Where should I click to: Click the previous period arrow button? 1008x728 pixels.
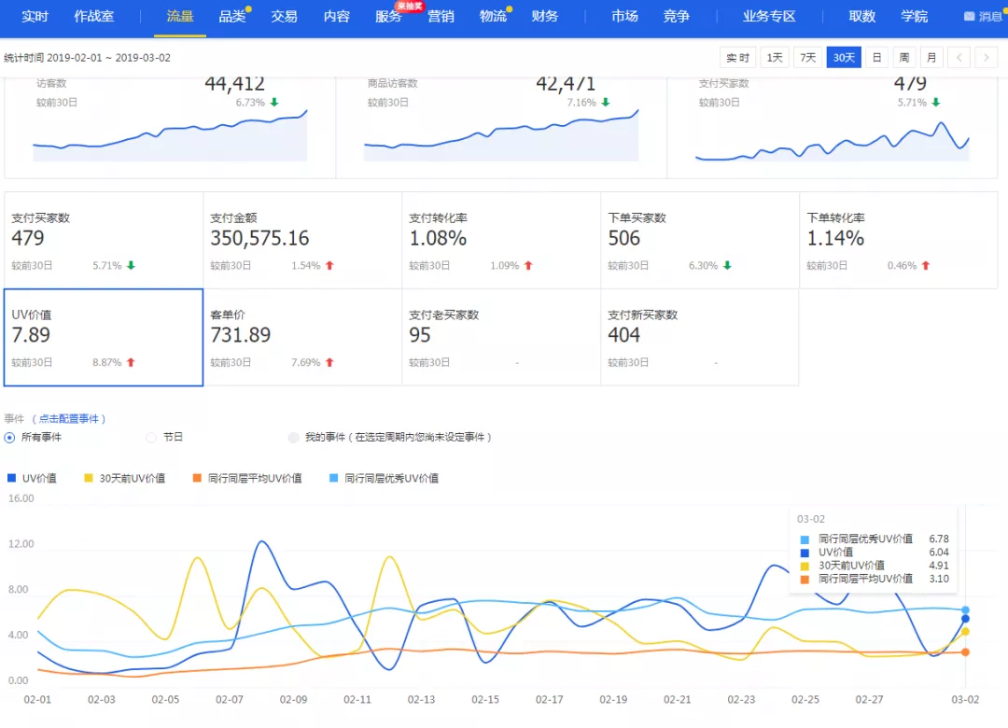[x=959, y=58]
